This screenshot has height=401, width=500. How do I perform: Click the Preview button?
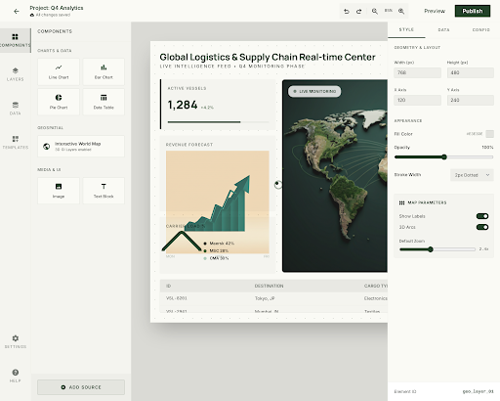pos(435,11)
